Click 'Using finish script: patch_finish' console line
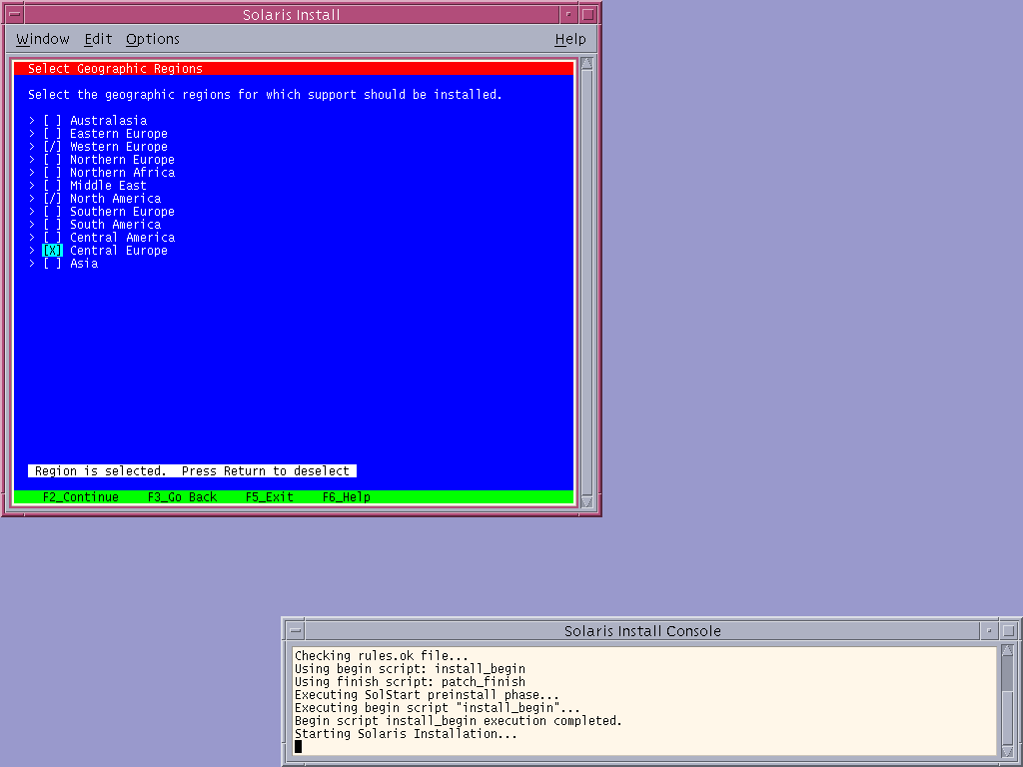 [410, 681]
